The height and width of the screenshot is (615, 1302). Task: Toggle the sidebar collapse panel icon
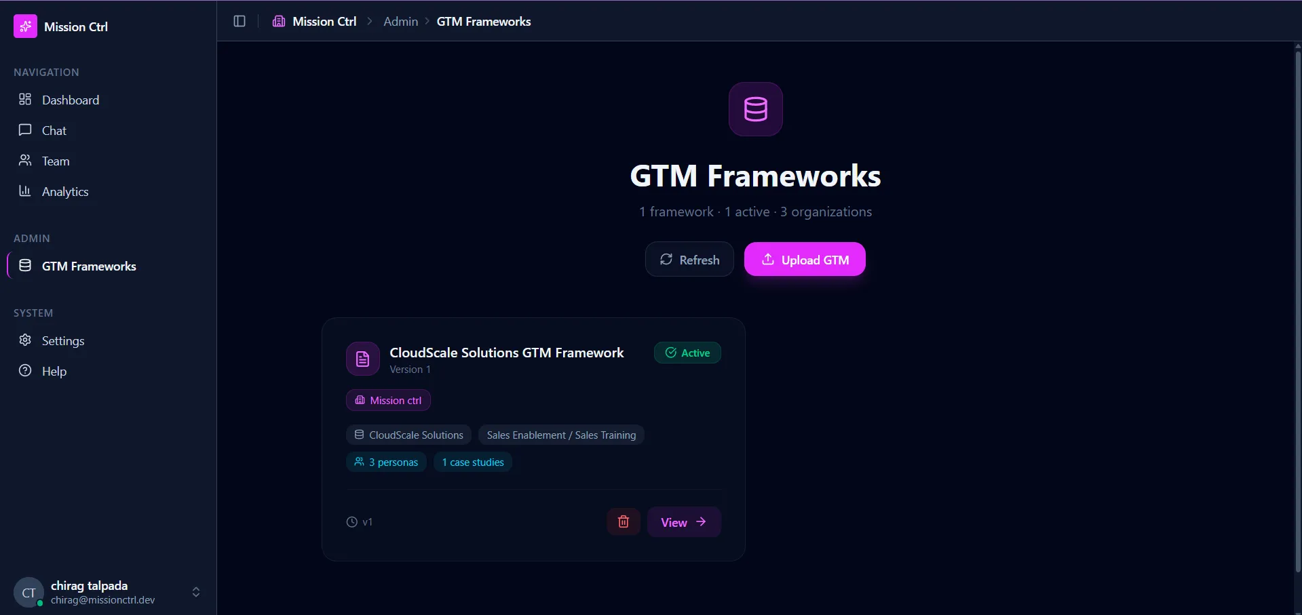tap(239, 21)
